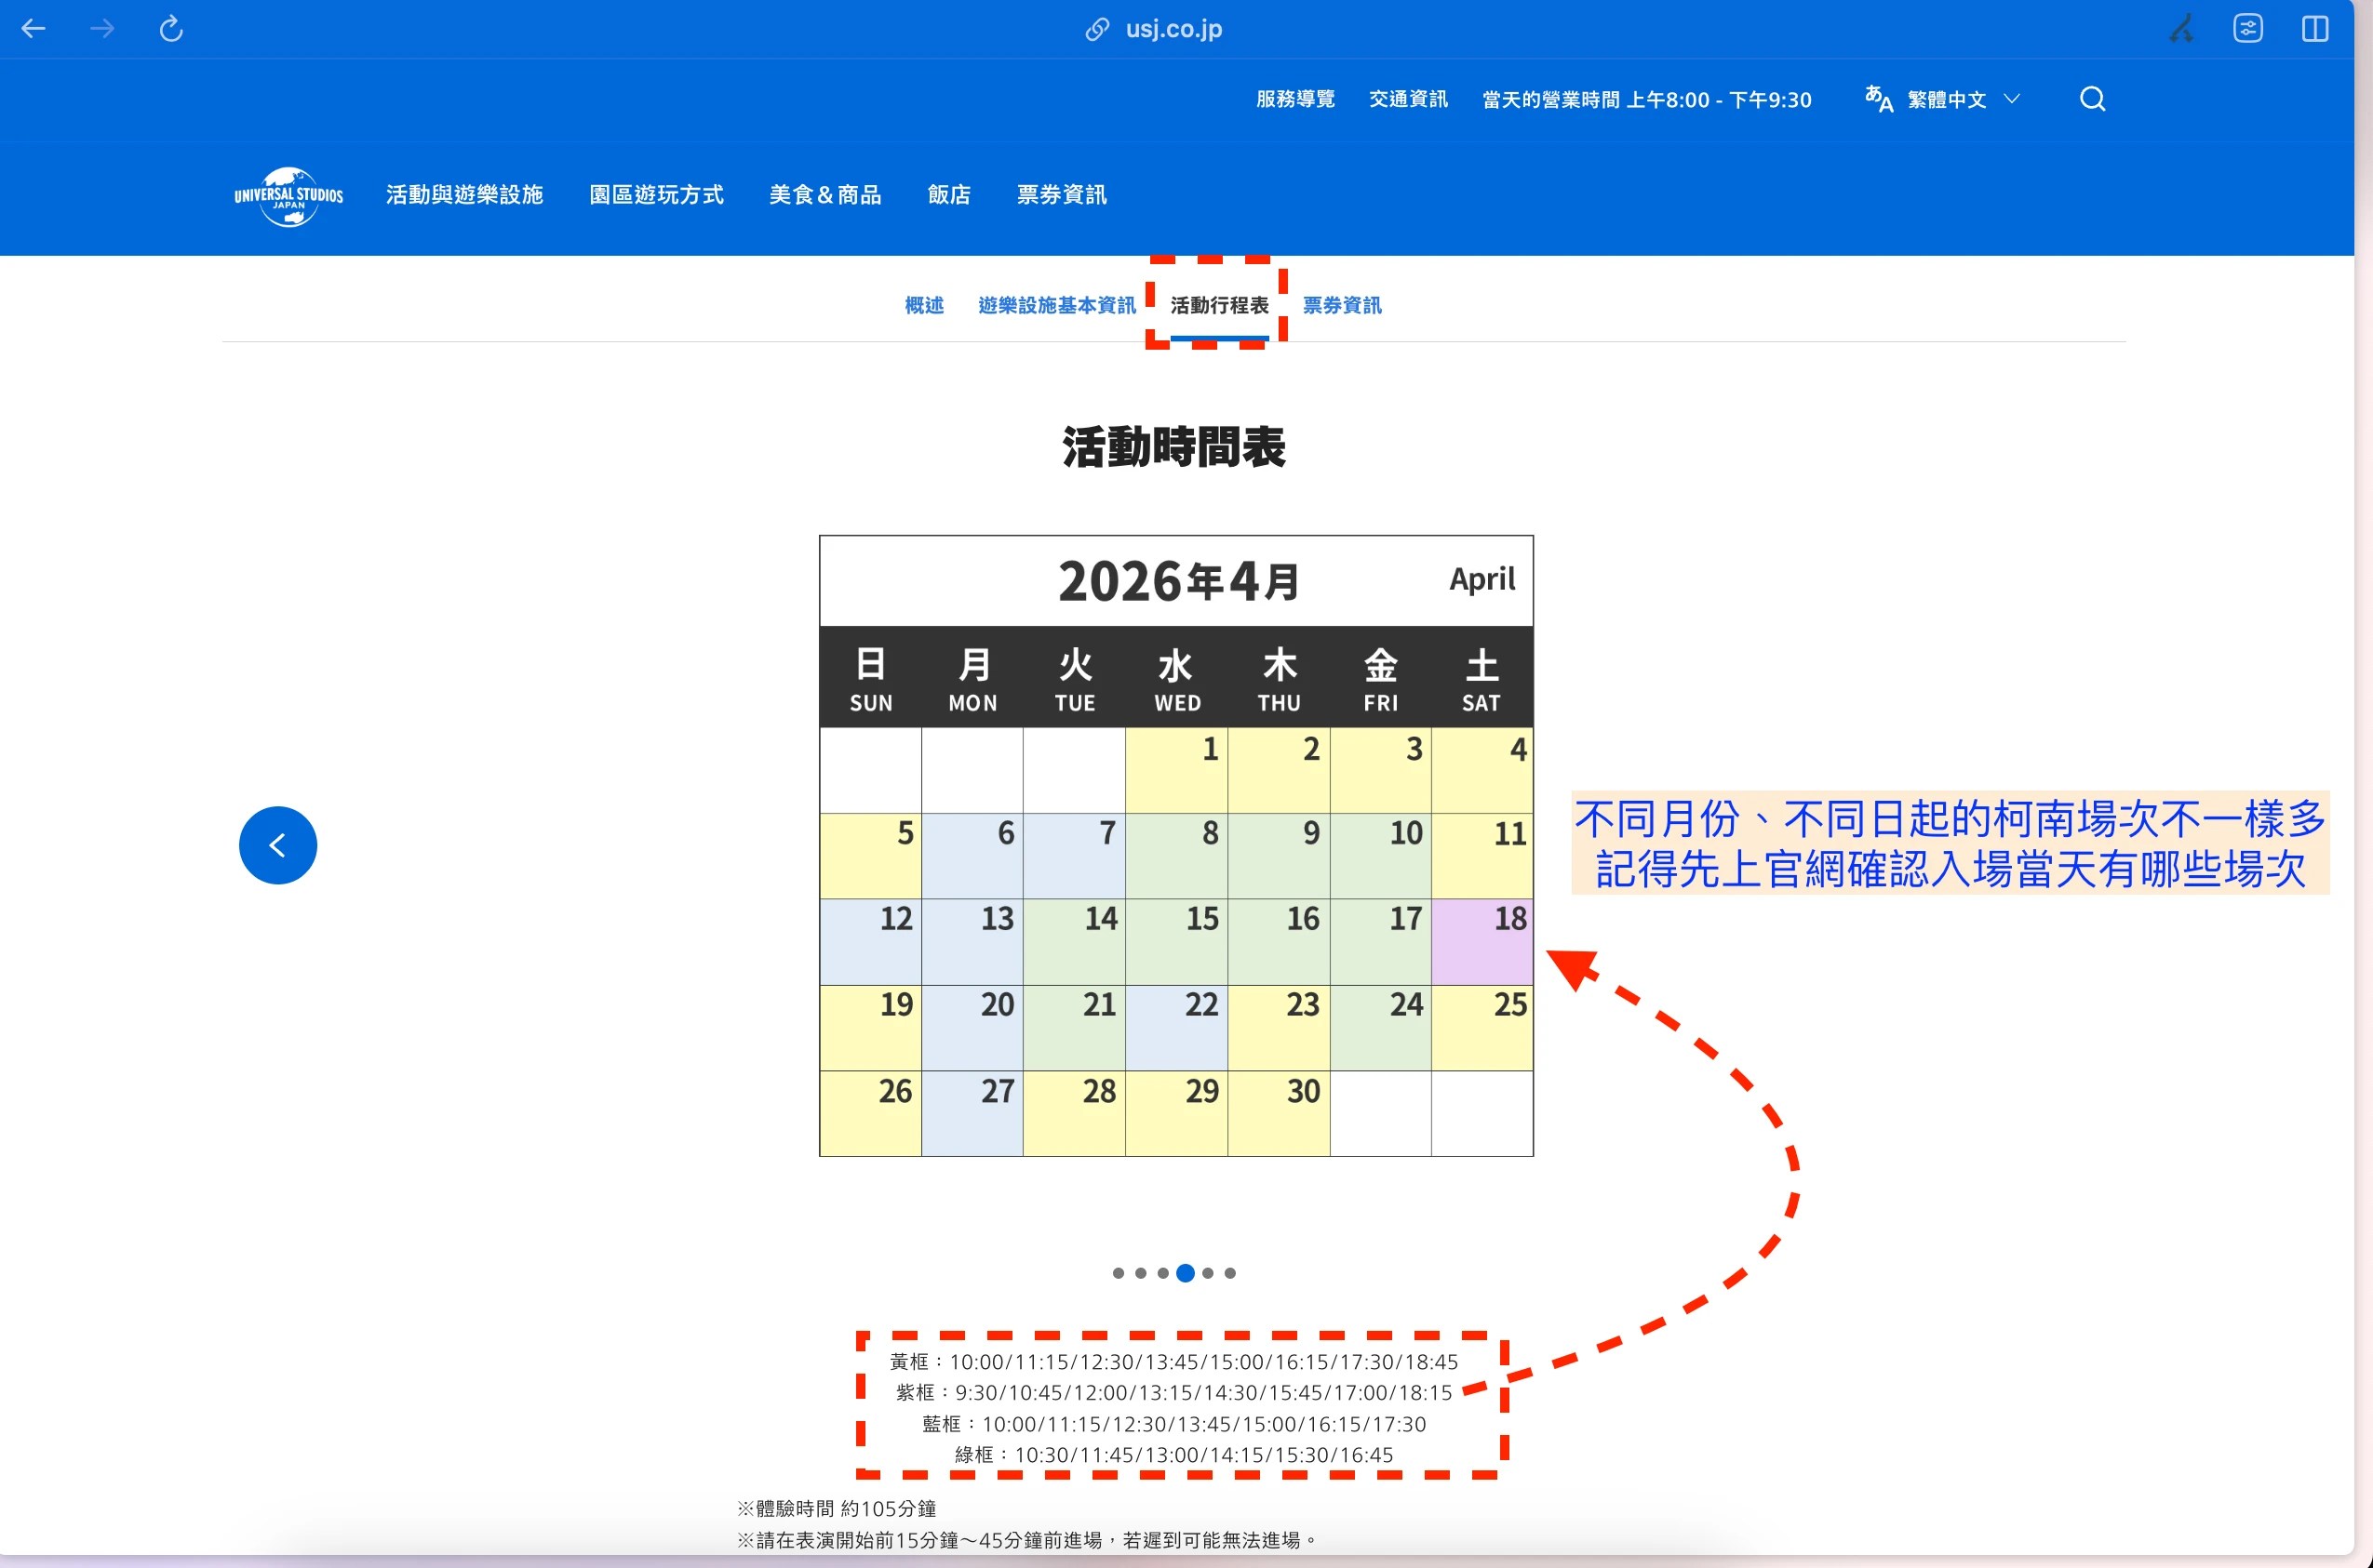This screenshot has height=1568, width=2373.
Task: Select the last carousel pagination dot
Action: [1230, 1273]
